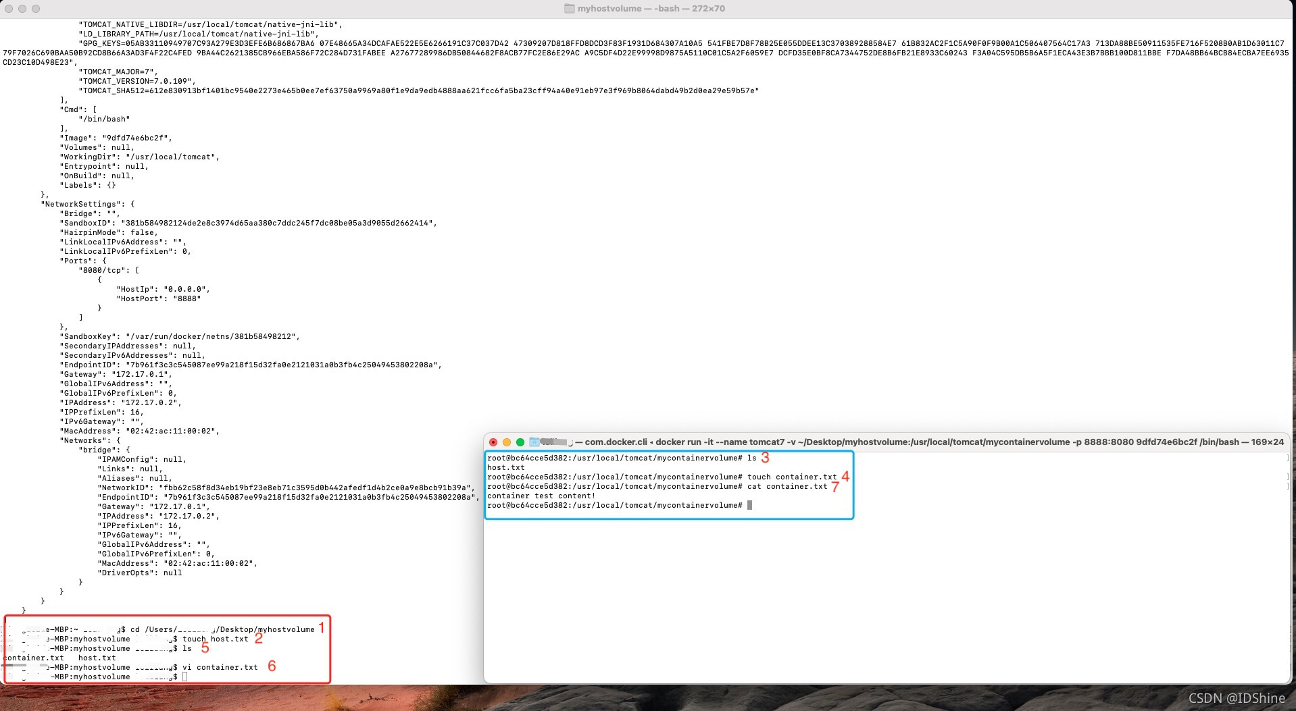Click the "HostPort": "8888" line
Viewport: 1296px width, 711px height.
pyautogui.click(x=158, y=298)
